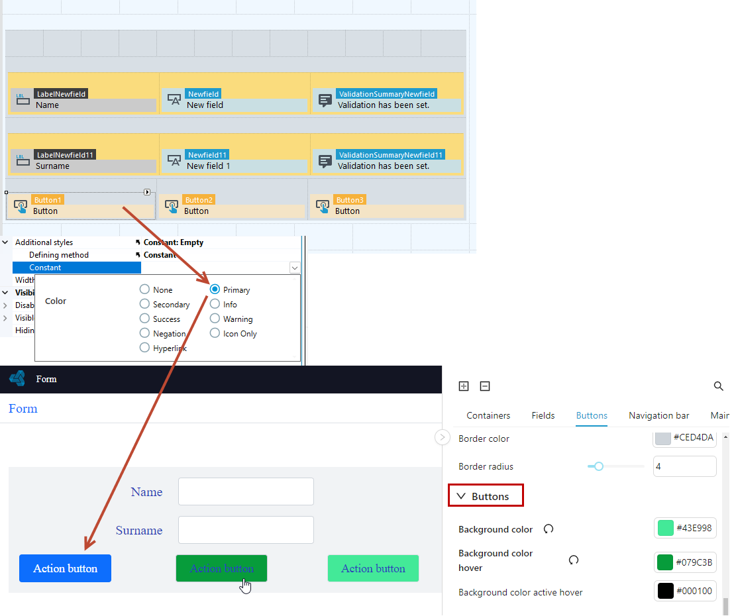Open the Navigation bar tab
736x616 pixels.
[x=659, y=416]
